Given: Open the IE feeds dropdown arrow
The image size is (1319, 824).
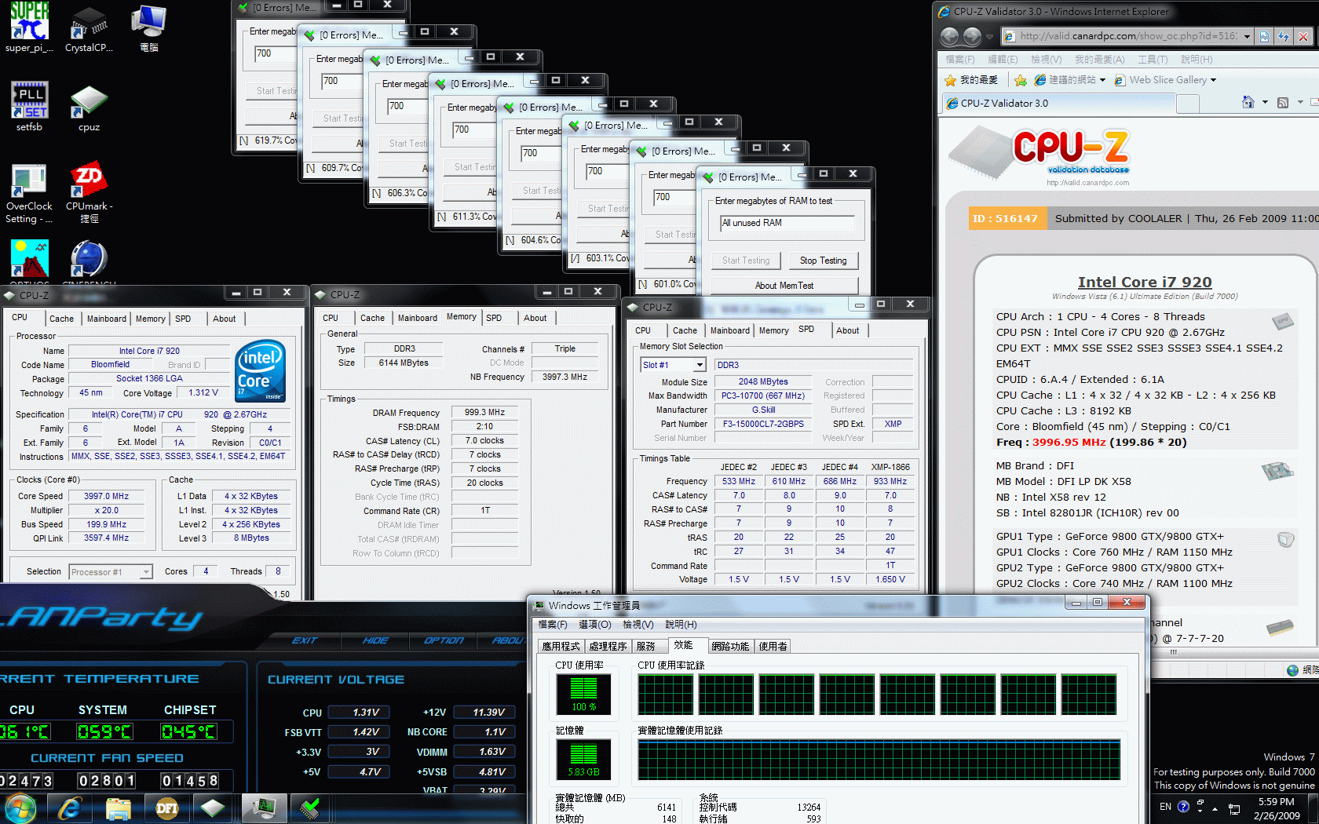Looking at the screenshot, I should coord(1300,102).
